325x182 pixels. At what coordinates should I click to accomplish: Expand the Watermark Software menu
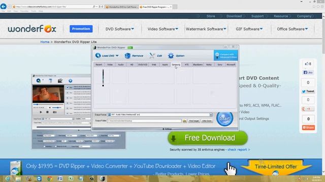point(206,29)
